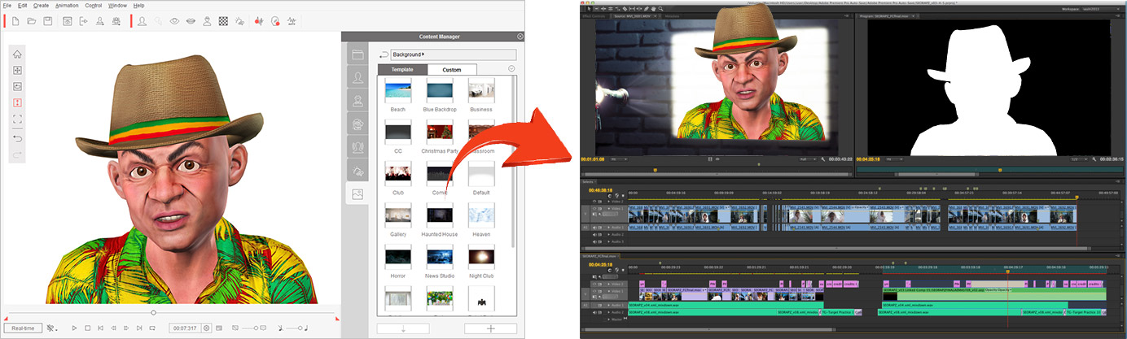Click the checkerboard background icon in toolbar

(223, 21)
